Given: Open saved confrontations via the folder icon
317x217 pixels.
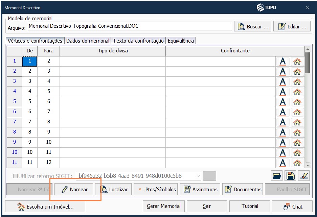Looking at the screenshot, I should click(x=277, y=175).
